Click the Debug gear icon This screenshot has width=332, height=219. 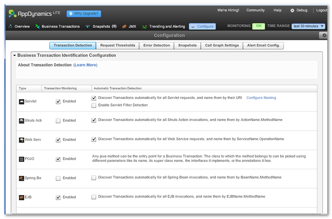click(x=292, y=10)
